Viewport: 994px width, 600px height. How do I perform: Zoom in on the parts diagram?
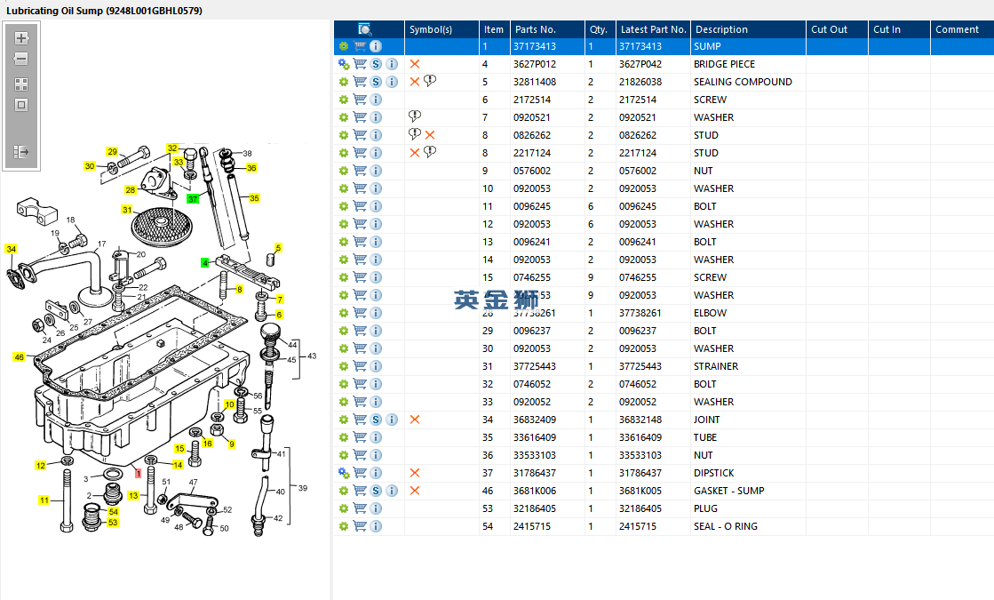[21, 38]
